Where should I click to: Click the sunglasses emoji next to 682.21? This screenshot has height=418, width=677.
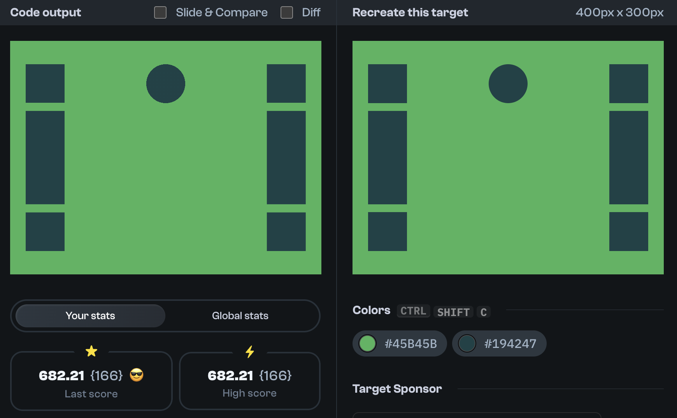point(137,376)
